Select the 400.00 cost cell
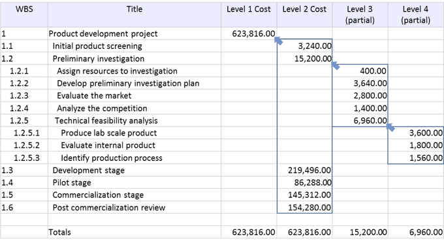 pyautogui.click(x=360, y=71)
